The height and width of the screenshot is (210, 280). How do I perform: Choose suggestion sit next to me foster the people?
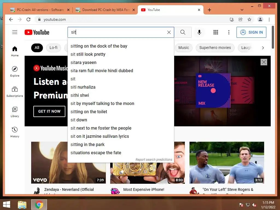(121, 128)
